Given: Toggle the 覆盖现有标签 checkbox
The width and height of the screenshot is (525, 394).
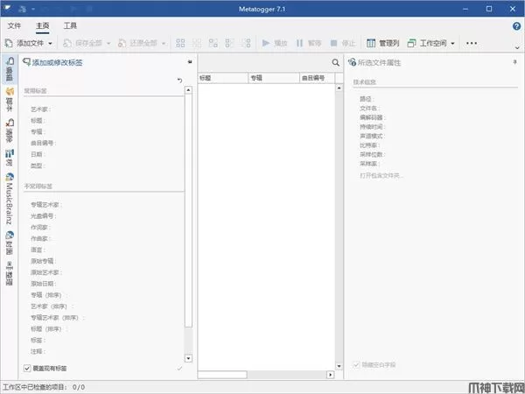Looking at the screenshot, I should tap(26, 368).
